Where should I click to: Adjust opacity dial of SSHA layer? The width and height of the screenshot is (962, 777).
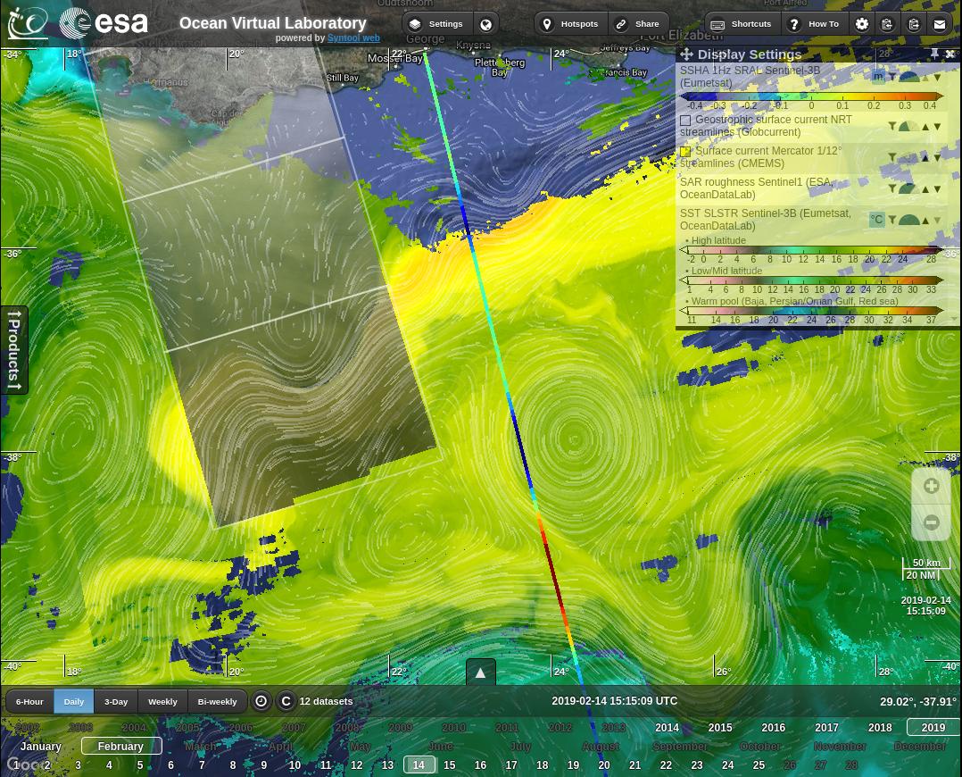909,78
